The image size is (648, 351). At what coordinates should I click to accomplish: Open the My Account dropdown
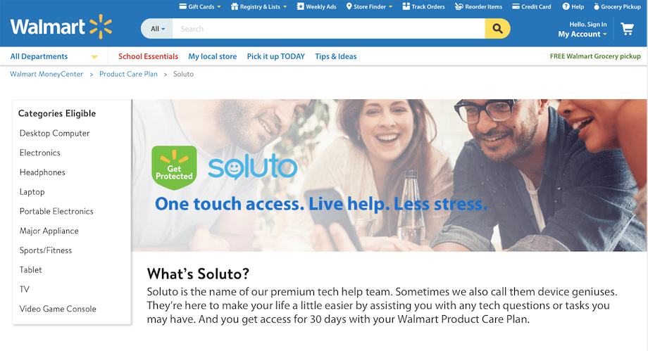[582, 34]
